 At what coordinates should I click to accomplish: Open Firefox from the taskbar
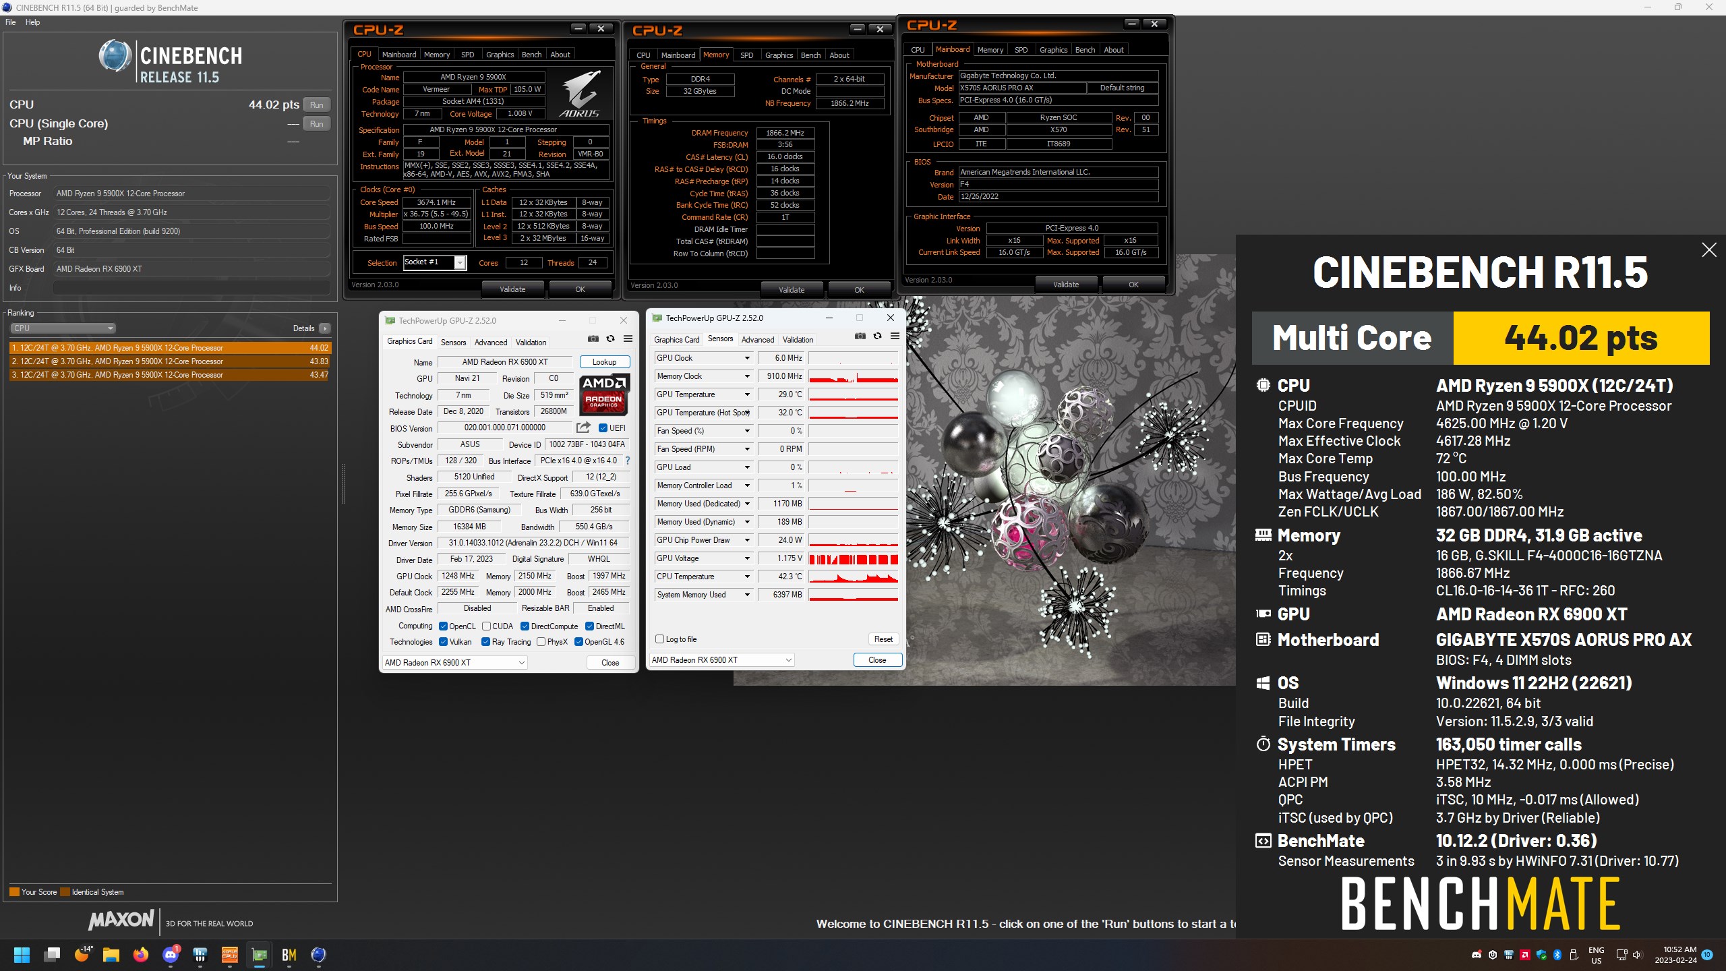pyautogui.click(x=141, y=955)
